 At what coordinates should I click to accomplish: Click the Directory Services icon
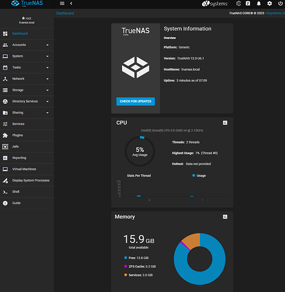click(5, 102)
